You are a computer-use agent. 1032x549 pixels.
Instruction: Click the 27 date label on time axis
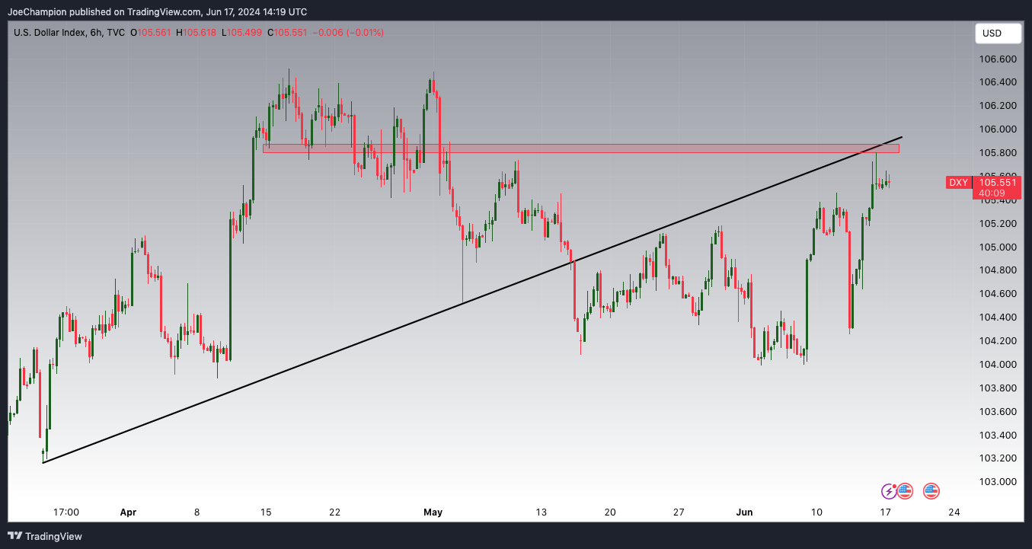[679, 512]
